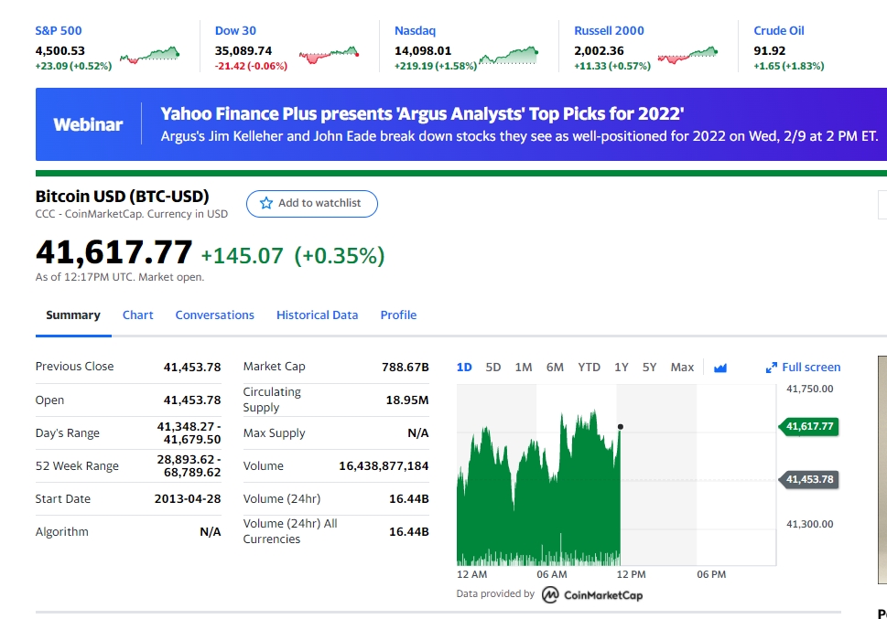Click the CoinMarketCap logo under chart
Image resolution: width=887 pixels, height=619 pixels.
coord(591,595)
